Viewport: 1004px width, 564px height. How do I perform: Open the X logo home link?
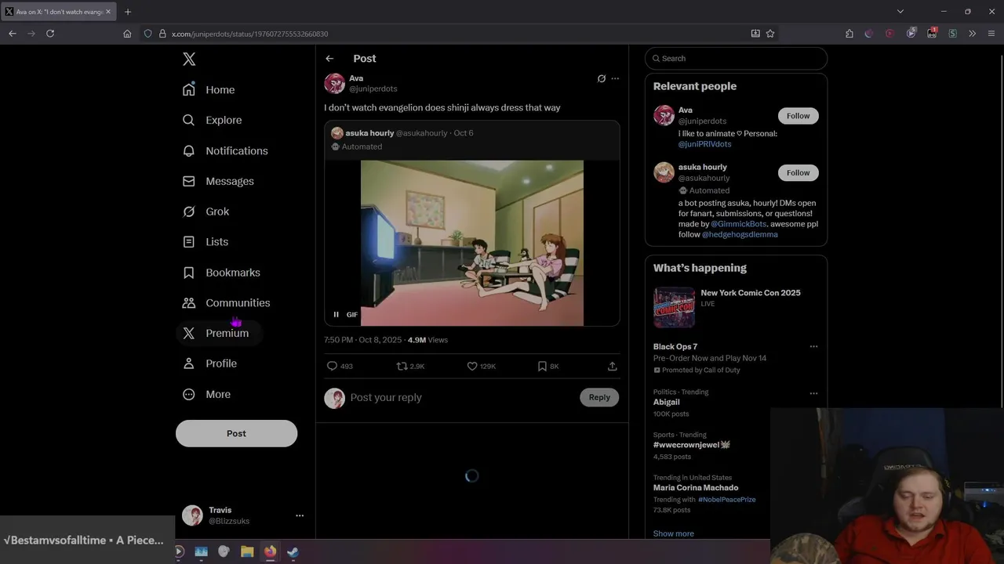tap(189, 59)
